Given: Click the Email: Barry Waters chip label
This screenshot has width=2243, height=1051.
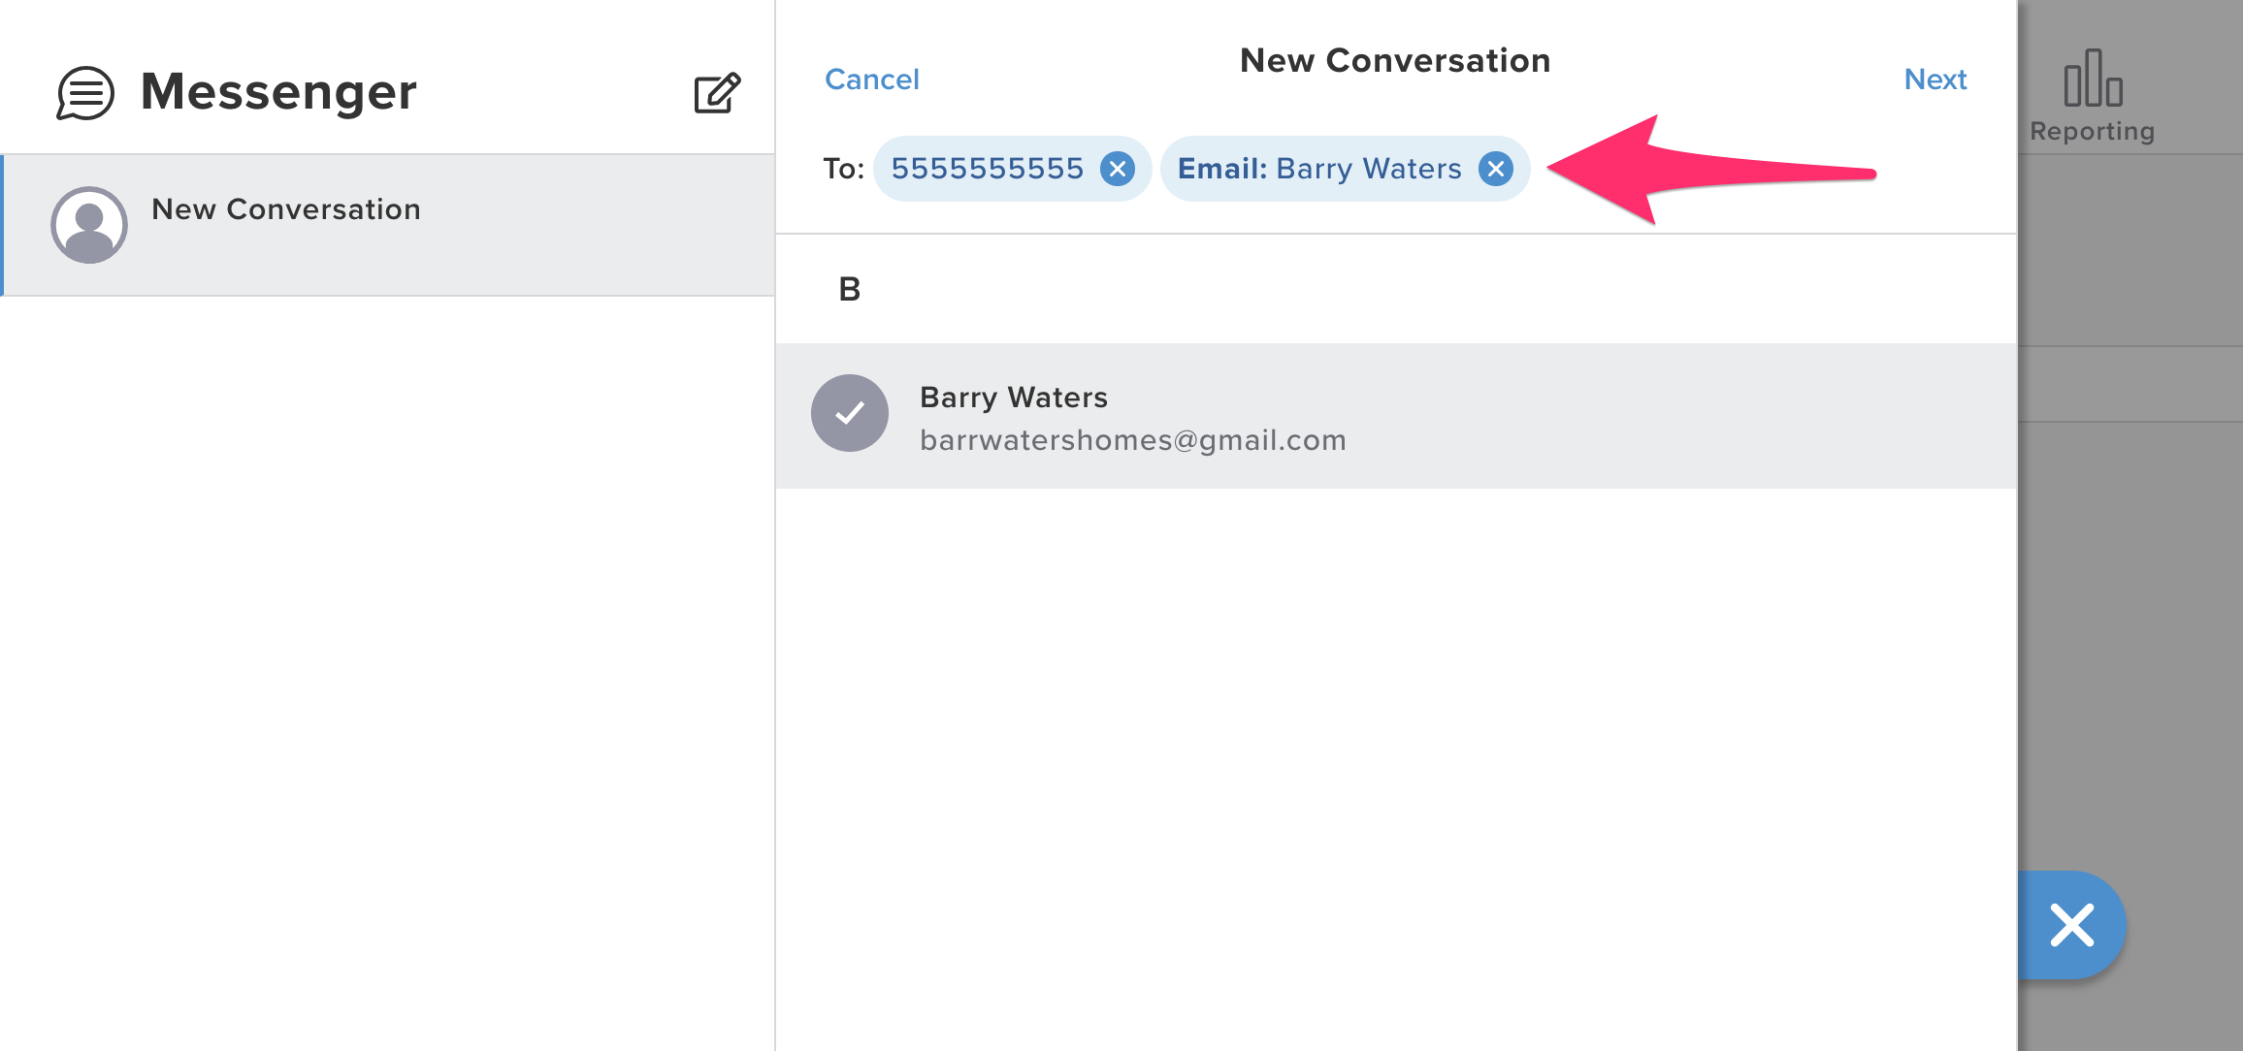Looking at the screenshot, I should [x=1318, y=169].
